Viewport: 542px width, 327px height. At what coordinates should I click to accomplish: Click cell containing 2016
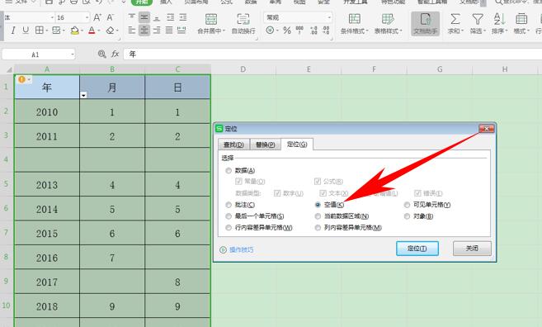coord(47,258)
